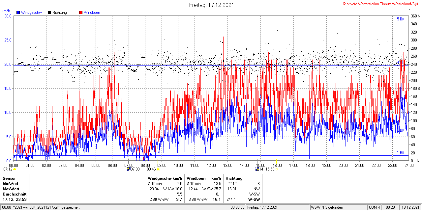
Task: Click the average gust value 10.1
Action: tap(218, 194)
